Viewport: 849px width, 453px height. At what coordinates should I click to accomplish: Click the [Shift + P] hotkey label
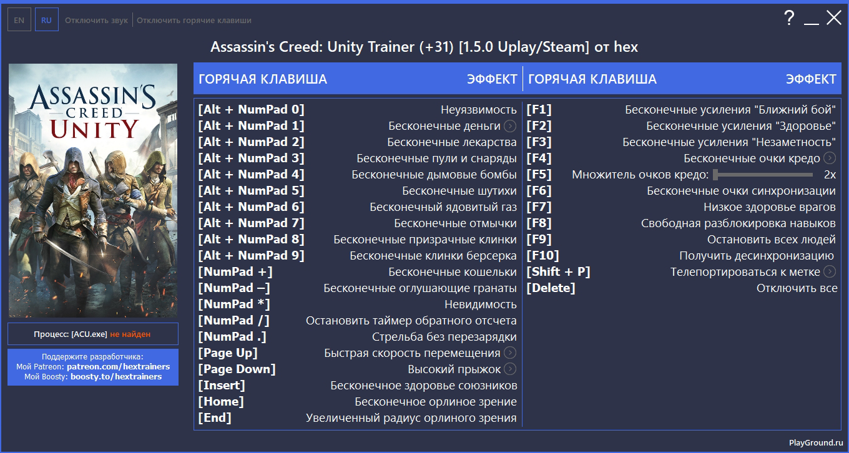click(x=559, y=272)
